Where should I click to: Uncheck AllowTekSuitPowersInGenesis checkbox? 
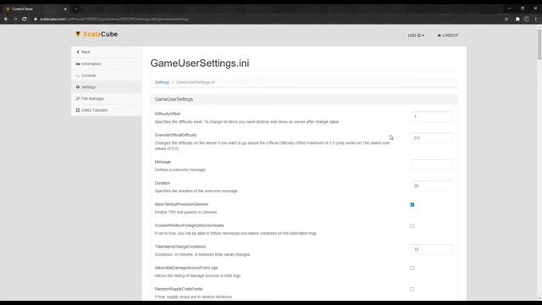[x=412, y=205]
